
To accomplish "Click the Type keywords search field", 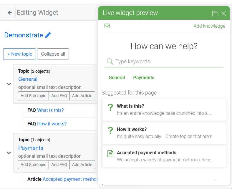I will point(164,62).
